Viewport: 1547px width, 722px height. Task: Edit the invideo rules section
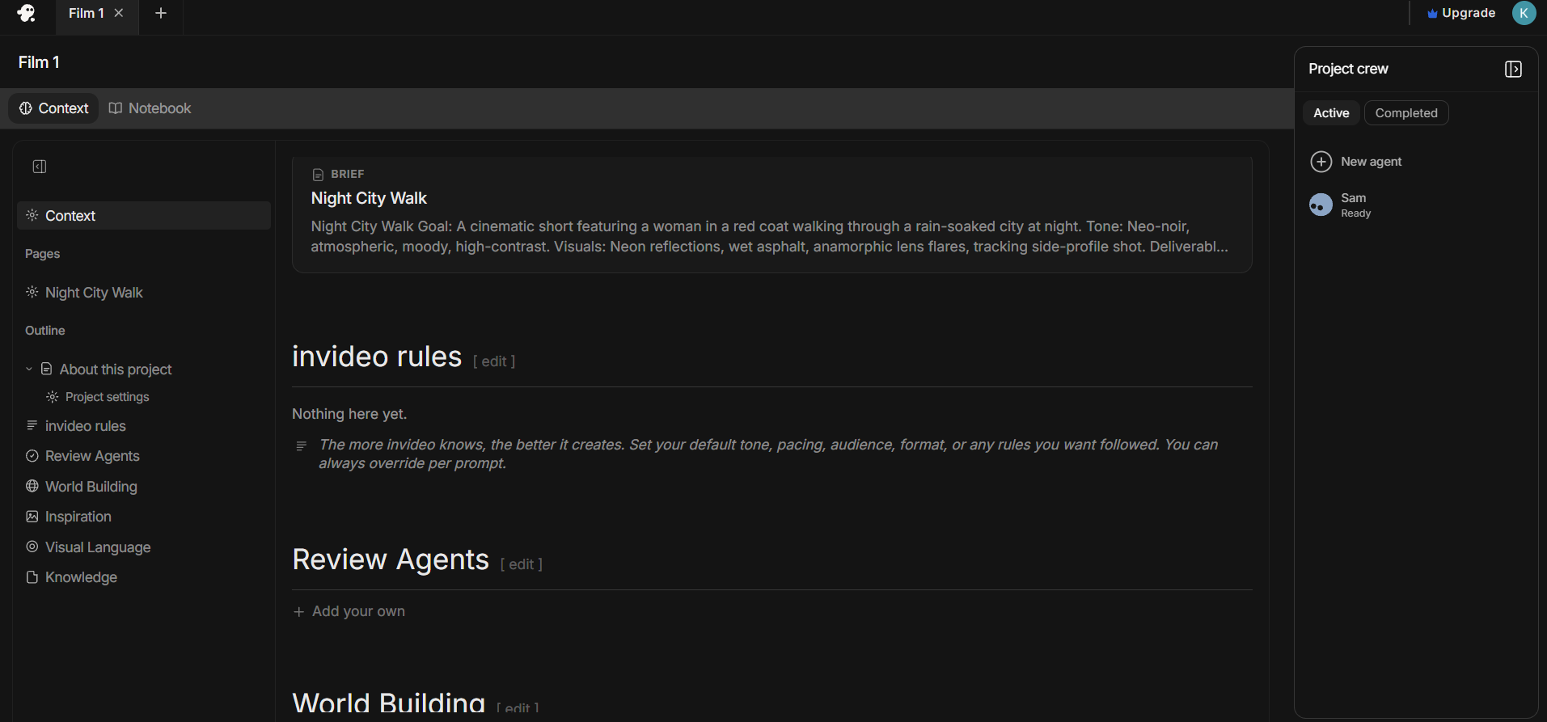point(494,361)
